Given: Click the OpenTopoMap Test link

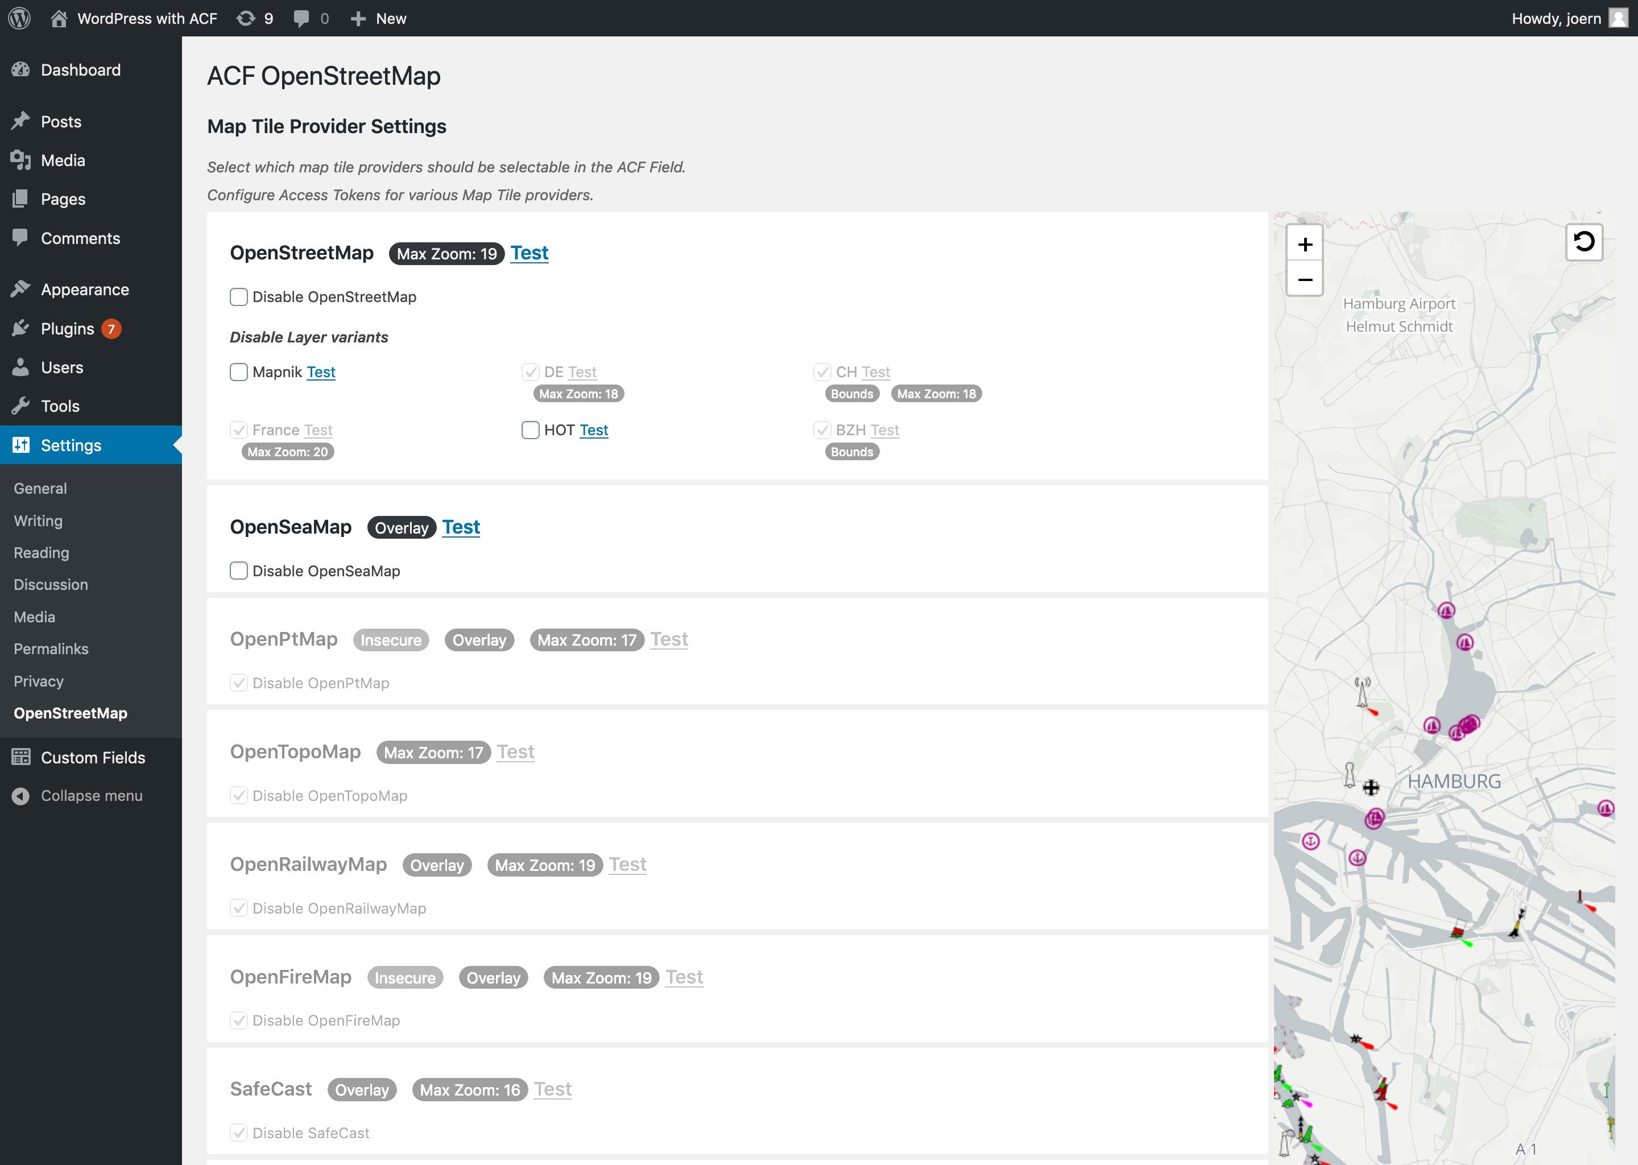Looking at the screenshot, I should coord(516,751).
